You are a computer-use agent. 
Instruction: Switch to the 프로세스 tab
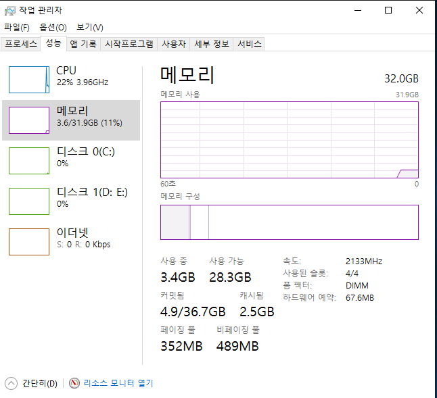click(x=21, y=44)
